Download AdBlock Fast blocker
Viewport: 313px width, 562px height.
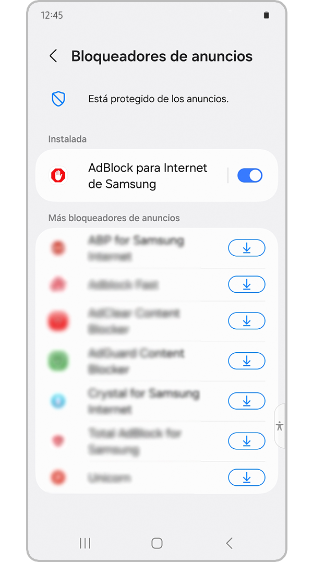(x=247, y=284)
